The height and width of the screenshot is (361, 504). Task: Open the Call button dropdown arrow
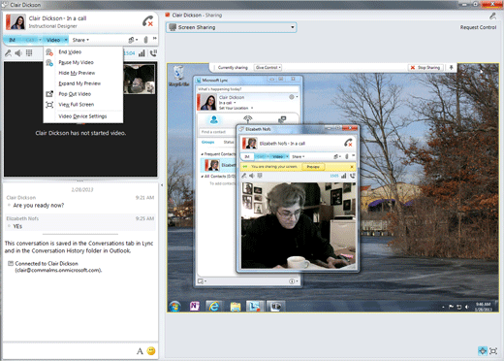pos(40,40)
